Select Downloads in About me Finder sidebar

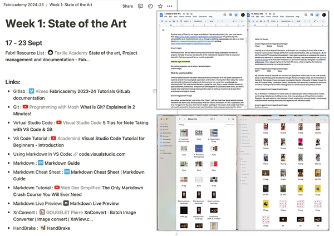[166, 142]
